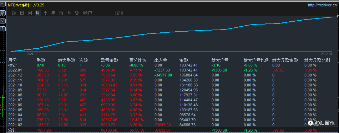
Task: Click the 月份 column header
Action: (x=12, y=60)
